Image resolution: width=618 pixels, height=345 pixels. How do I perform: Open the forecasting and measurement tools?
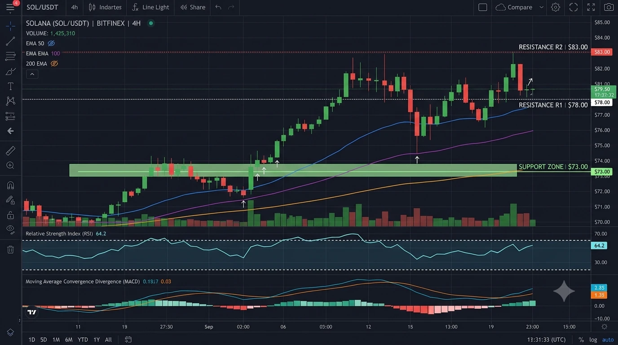(x=10, y=116)
